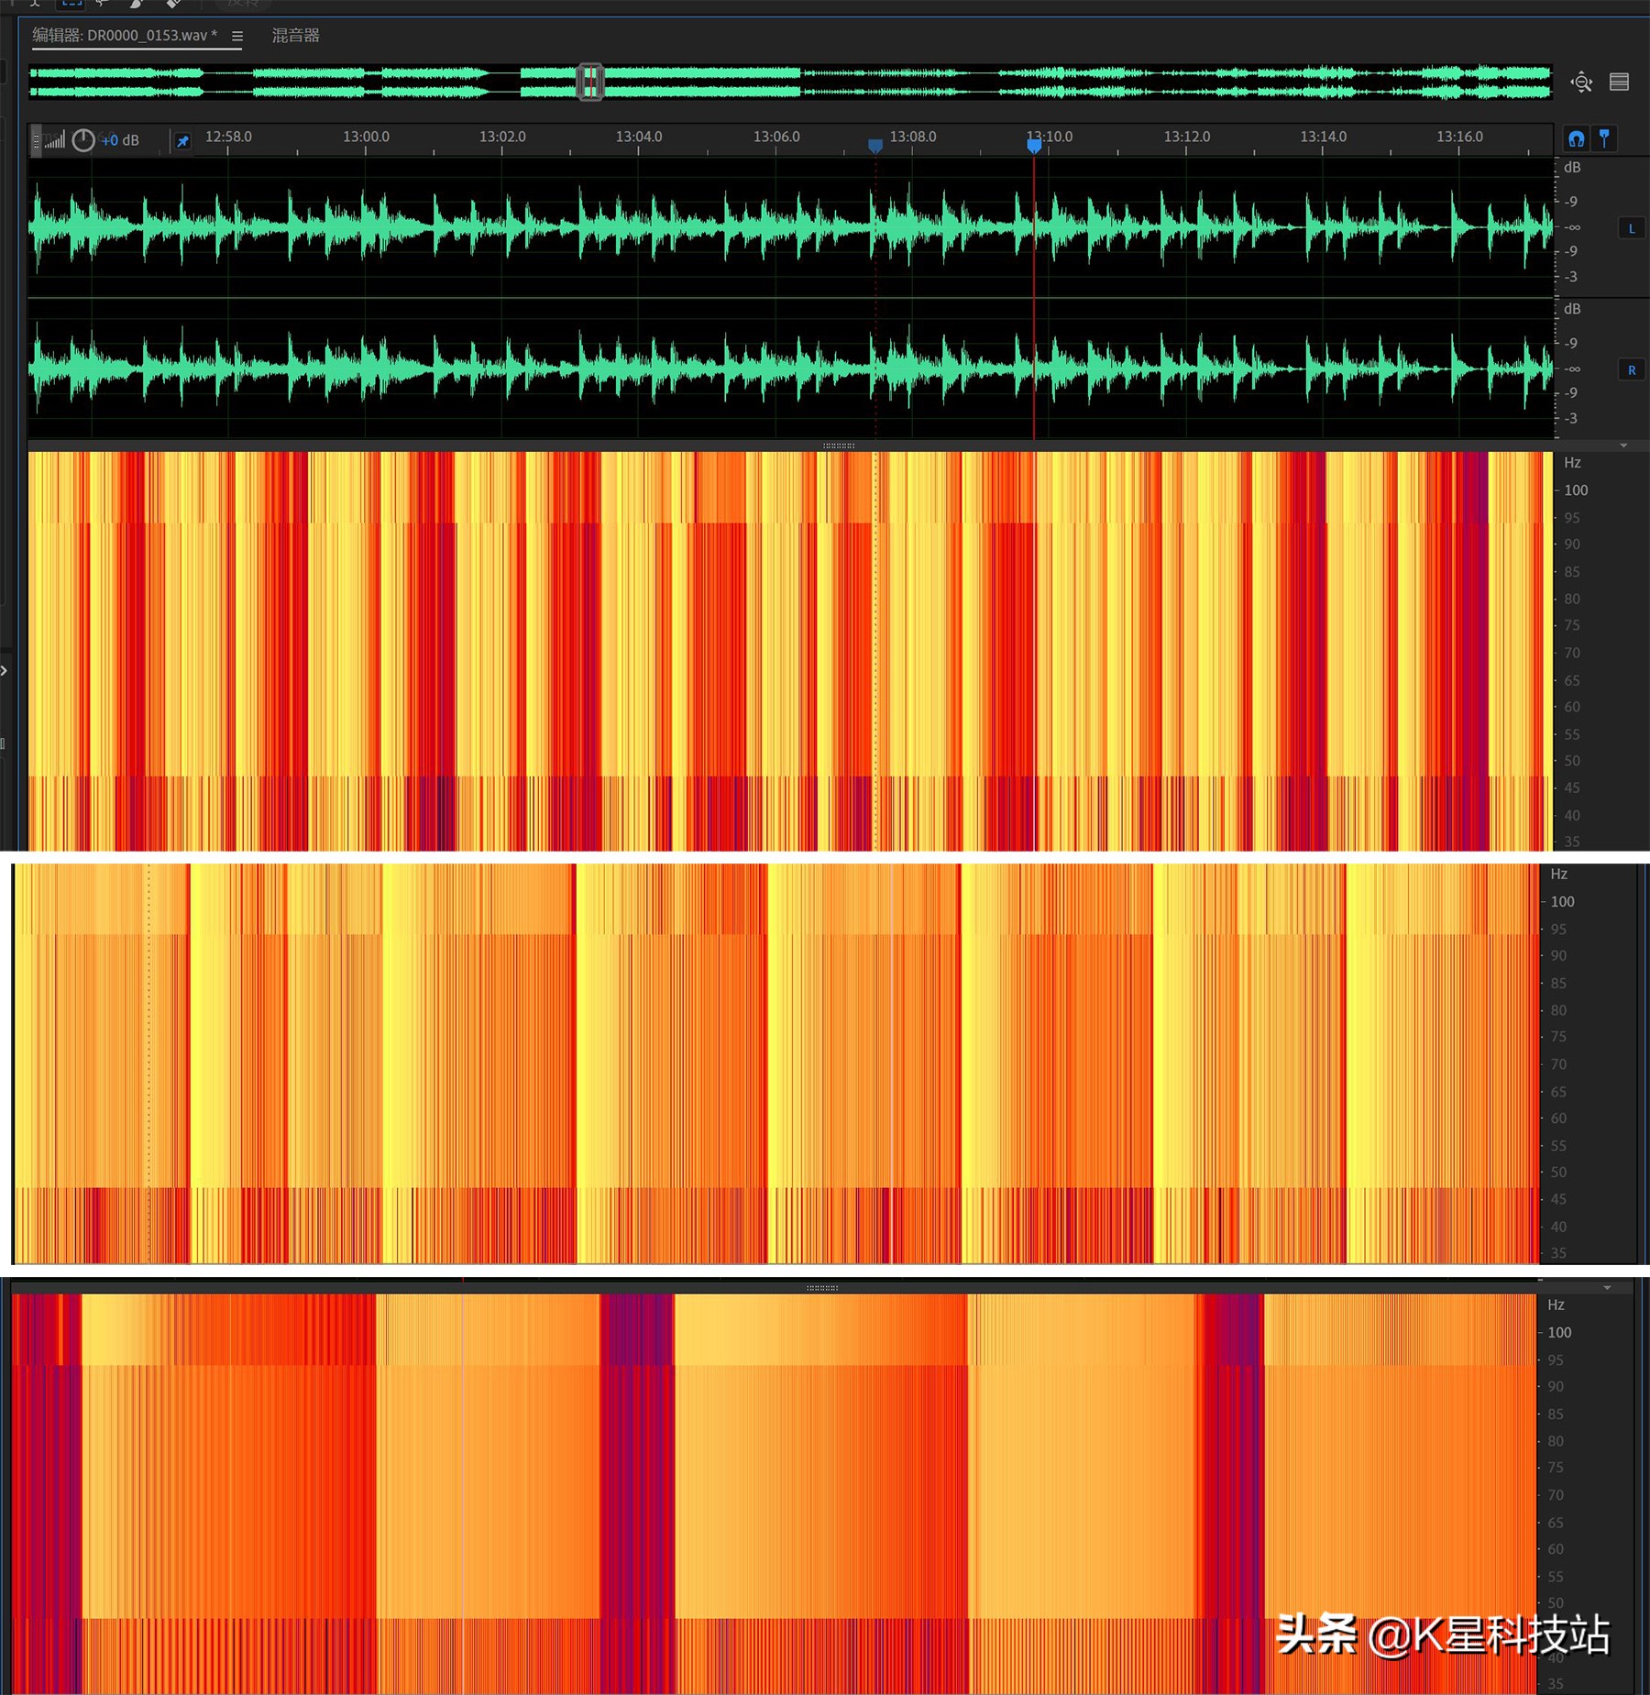Toggle the snapping magnet icon
This screenshot has width=1650, height=1695.
click(1577, 138)
